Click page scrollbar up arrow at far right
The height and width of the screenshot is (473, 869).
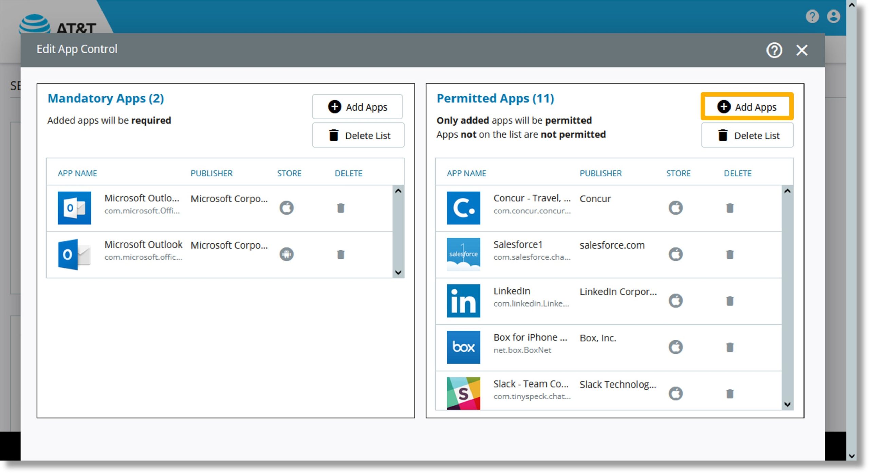point(851,5)
